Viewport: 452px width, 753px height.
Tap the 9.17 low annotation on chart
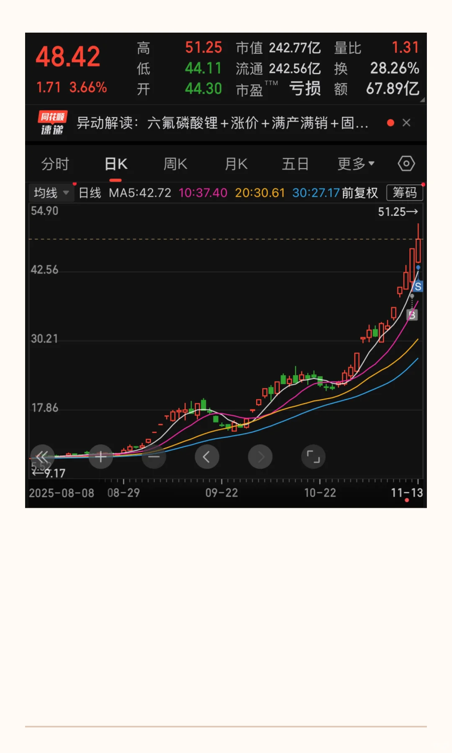(49, 474)
